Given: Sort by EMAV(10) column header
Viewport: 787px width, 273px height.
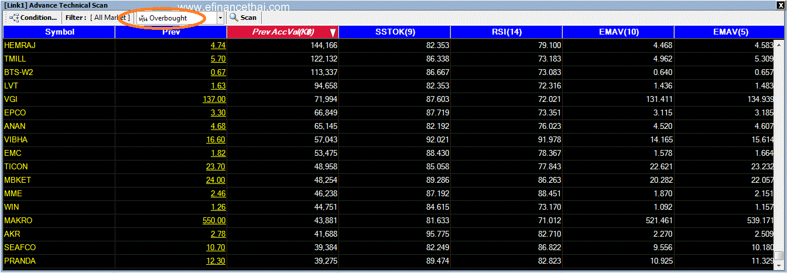Looking at the screenshot, I should click(x=618, y=32).
